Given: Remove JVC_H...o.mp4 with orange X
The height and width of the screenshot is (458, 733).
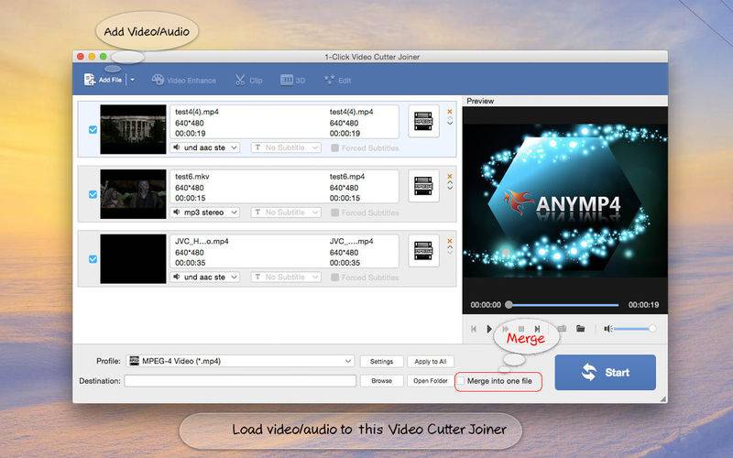Looking at the screenshot, I should 450,241.
